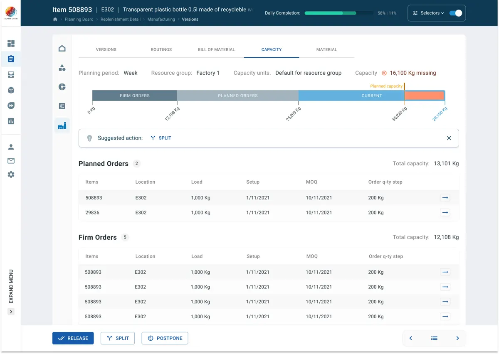The width and height of the screenshot is (499, 354).
Task: Open arrow for first Firm Orders row
Action: [x=445, y=272]
